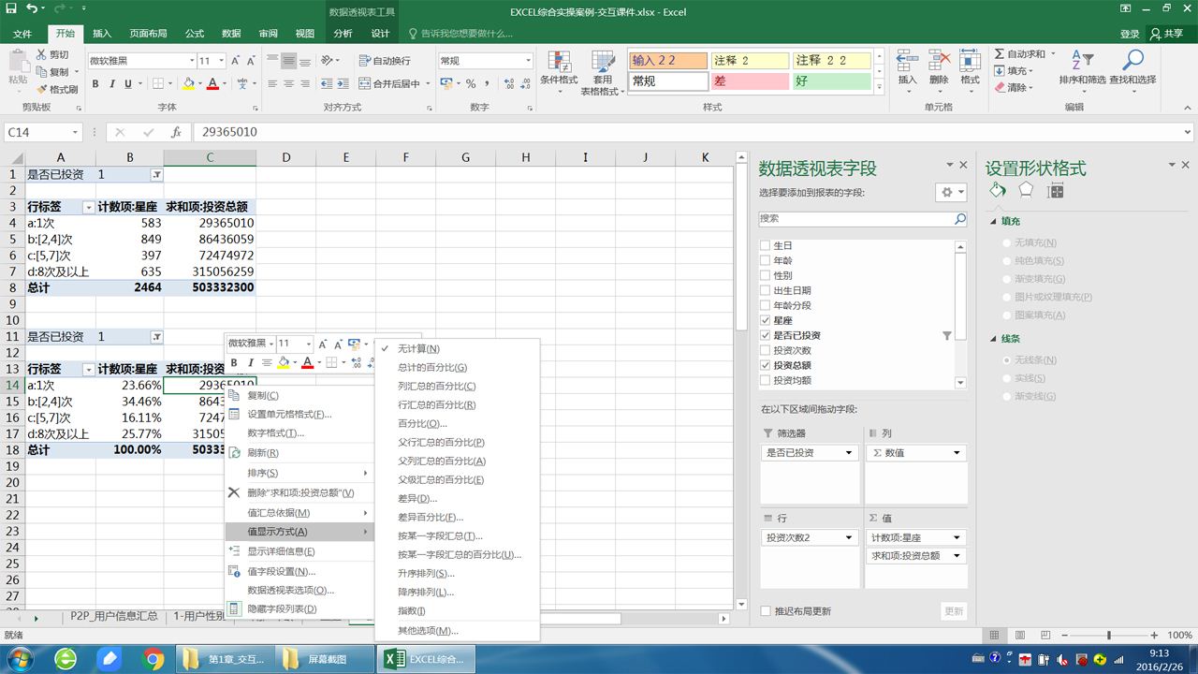Check the 年龄分段 field checkbox
The width and height of the screenshot is (1198, 674).
[766, 305]
